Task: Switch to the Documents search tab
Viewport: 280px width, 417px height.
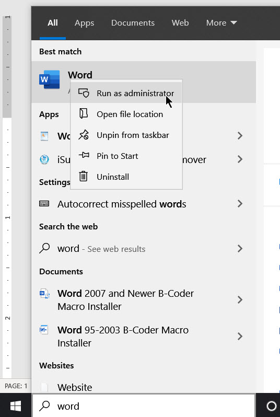Action: point(133,23)
